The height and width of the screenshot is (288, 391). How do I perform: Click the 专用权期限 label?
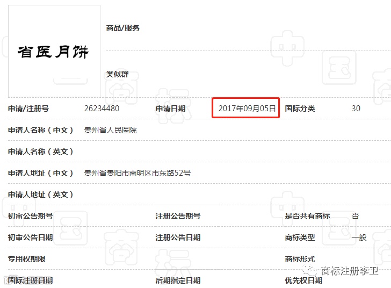point(27,259)
